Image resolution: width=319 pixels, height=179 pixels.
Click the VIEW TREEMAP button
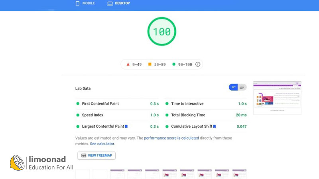(96, 156)
